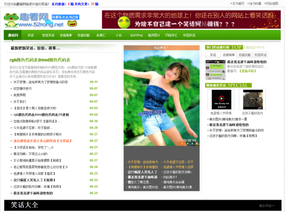The width and height of the screenshot is (285, 212).
Task: Open the green headline rgb颜色代码表|html颜色代码表
Action: (40, 60)
